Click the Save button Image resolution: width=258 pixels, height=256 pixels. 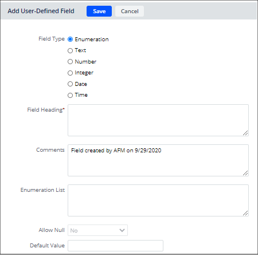(x=99, y=11)
